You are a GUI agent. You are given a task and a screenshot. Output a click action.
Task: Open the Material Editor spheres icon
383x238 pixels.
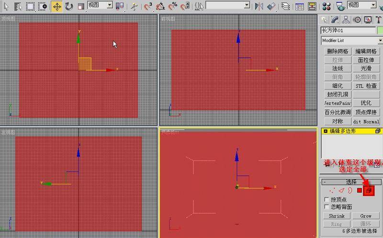point(327,6)
